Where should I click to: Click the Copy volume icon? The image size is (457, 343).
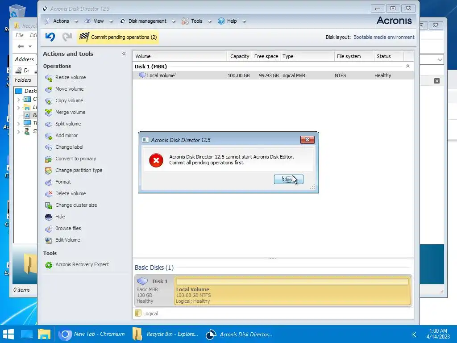click(48, 101)
